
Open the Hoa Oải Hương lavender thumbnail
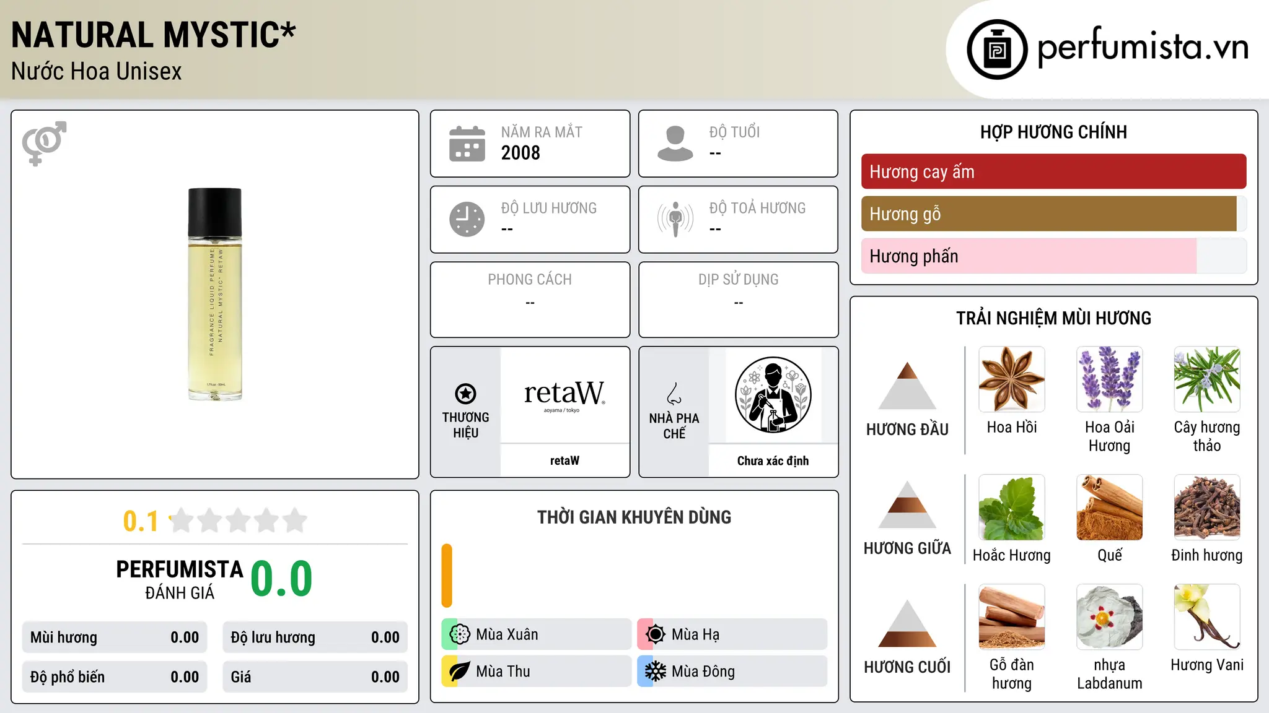tap(1109, 379)
